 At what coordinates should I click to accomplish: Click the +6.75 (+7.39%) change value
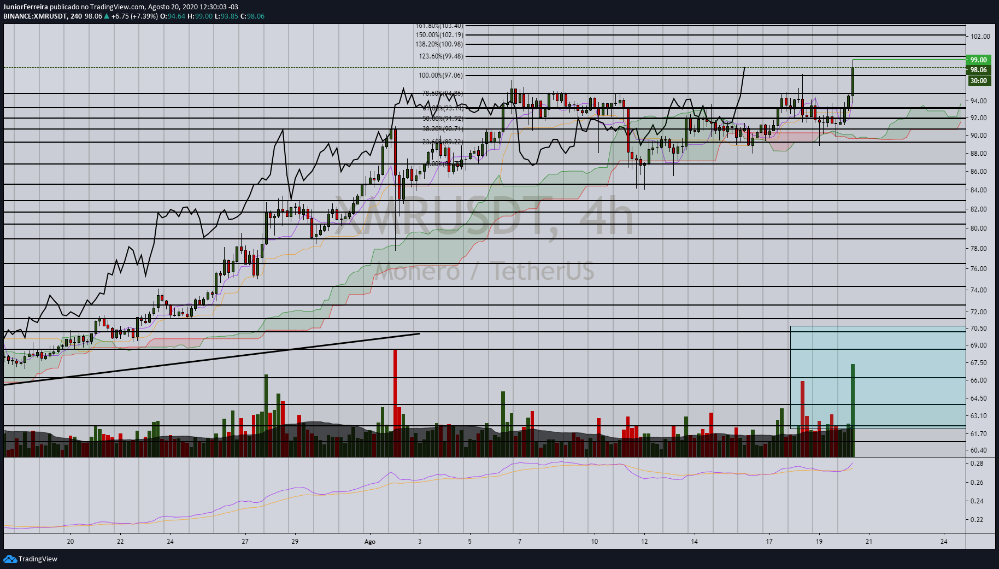134,16
